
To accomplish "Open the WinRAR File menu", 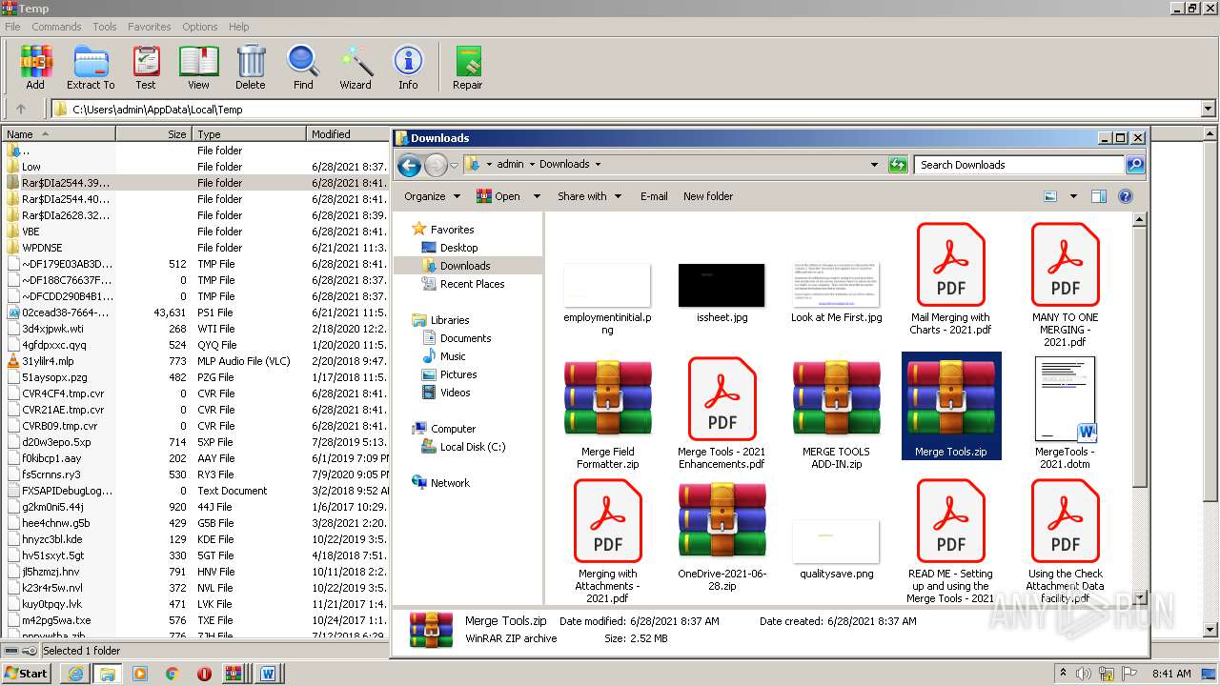I will coord(12,27).
